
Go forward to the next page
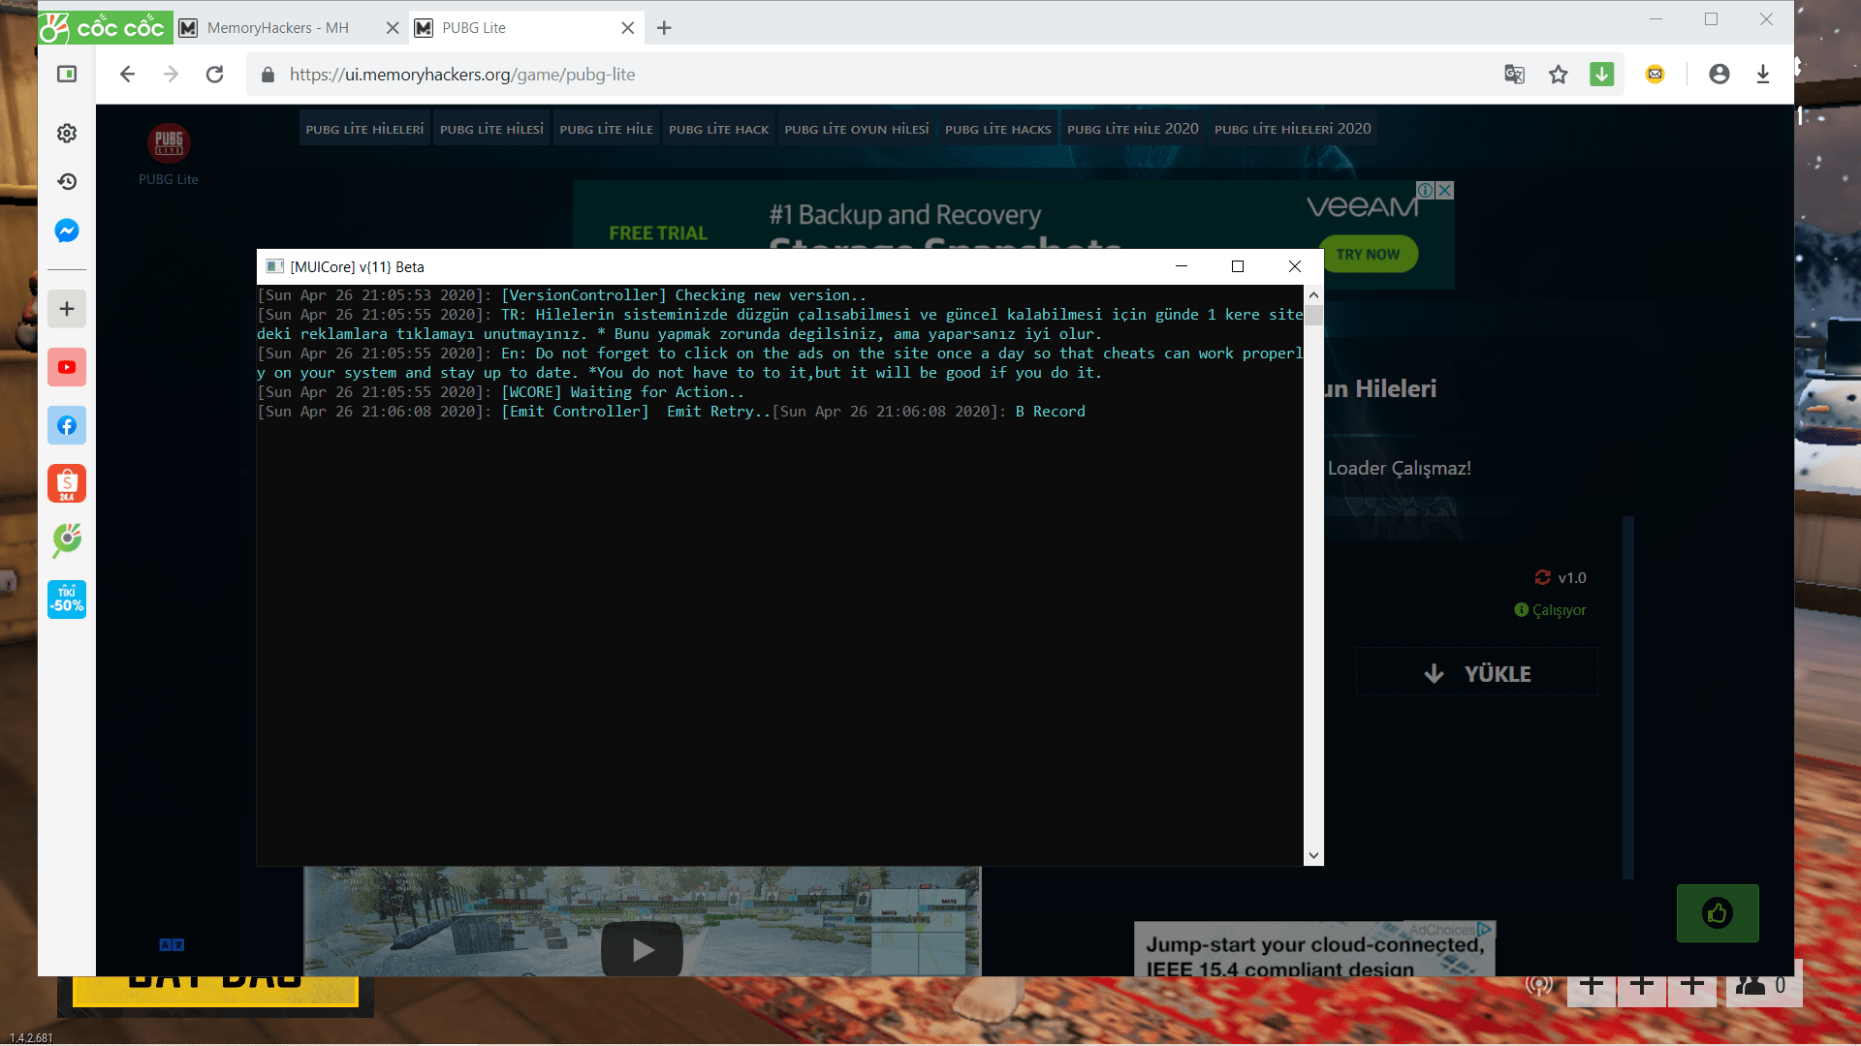click(x=172, y=75)
